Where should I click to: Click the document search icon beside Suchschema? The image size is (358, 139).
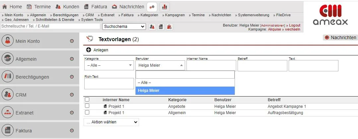[x=161, y=27]
